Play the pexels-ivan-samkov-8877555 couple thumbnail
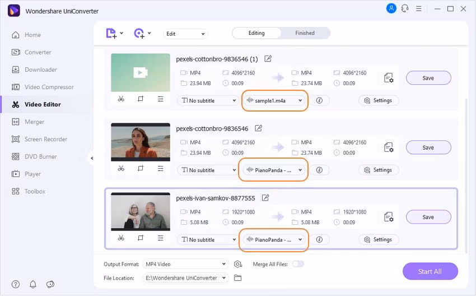 [x=141, y=211]
